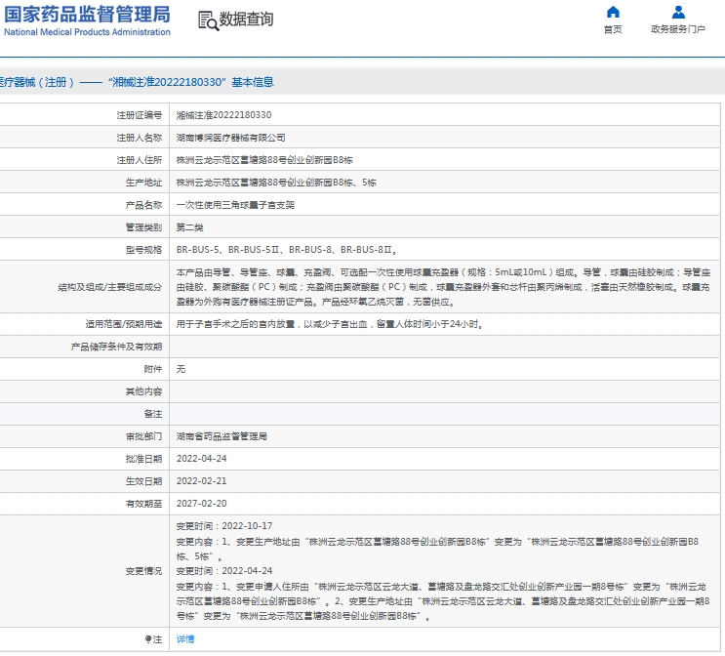Click approval department 湖南省药品监督管理局
The height and width of the screenshot is (656, 725).
[222, 436]
